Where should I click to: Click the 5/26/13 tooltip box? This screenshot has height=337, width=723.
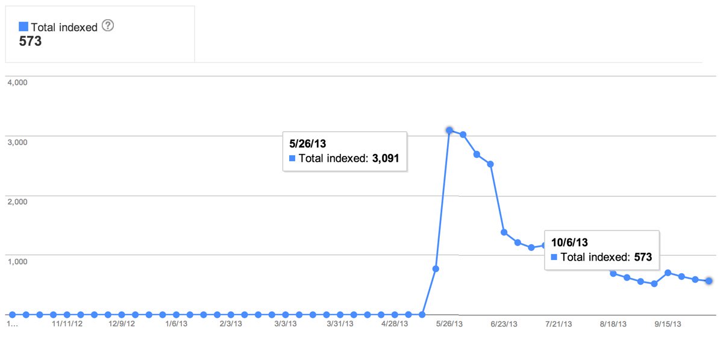[345, 152]
